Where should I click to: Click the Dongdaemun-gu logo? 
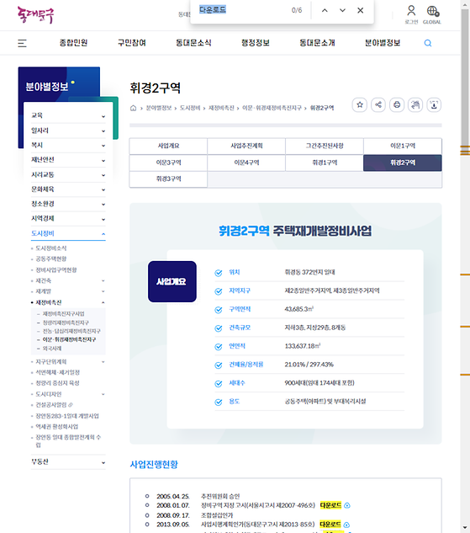35,15
